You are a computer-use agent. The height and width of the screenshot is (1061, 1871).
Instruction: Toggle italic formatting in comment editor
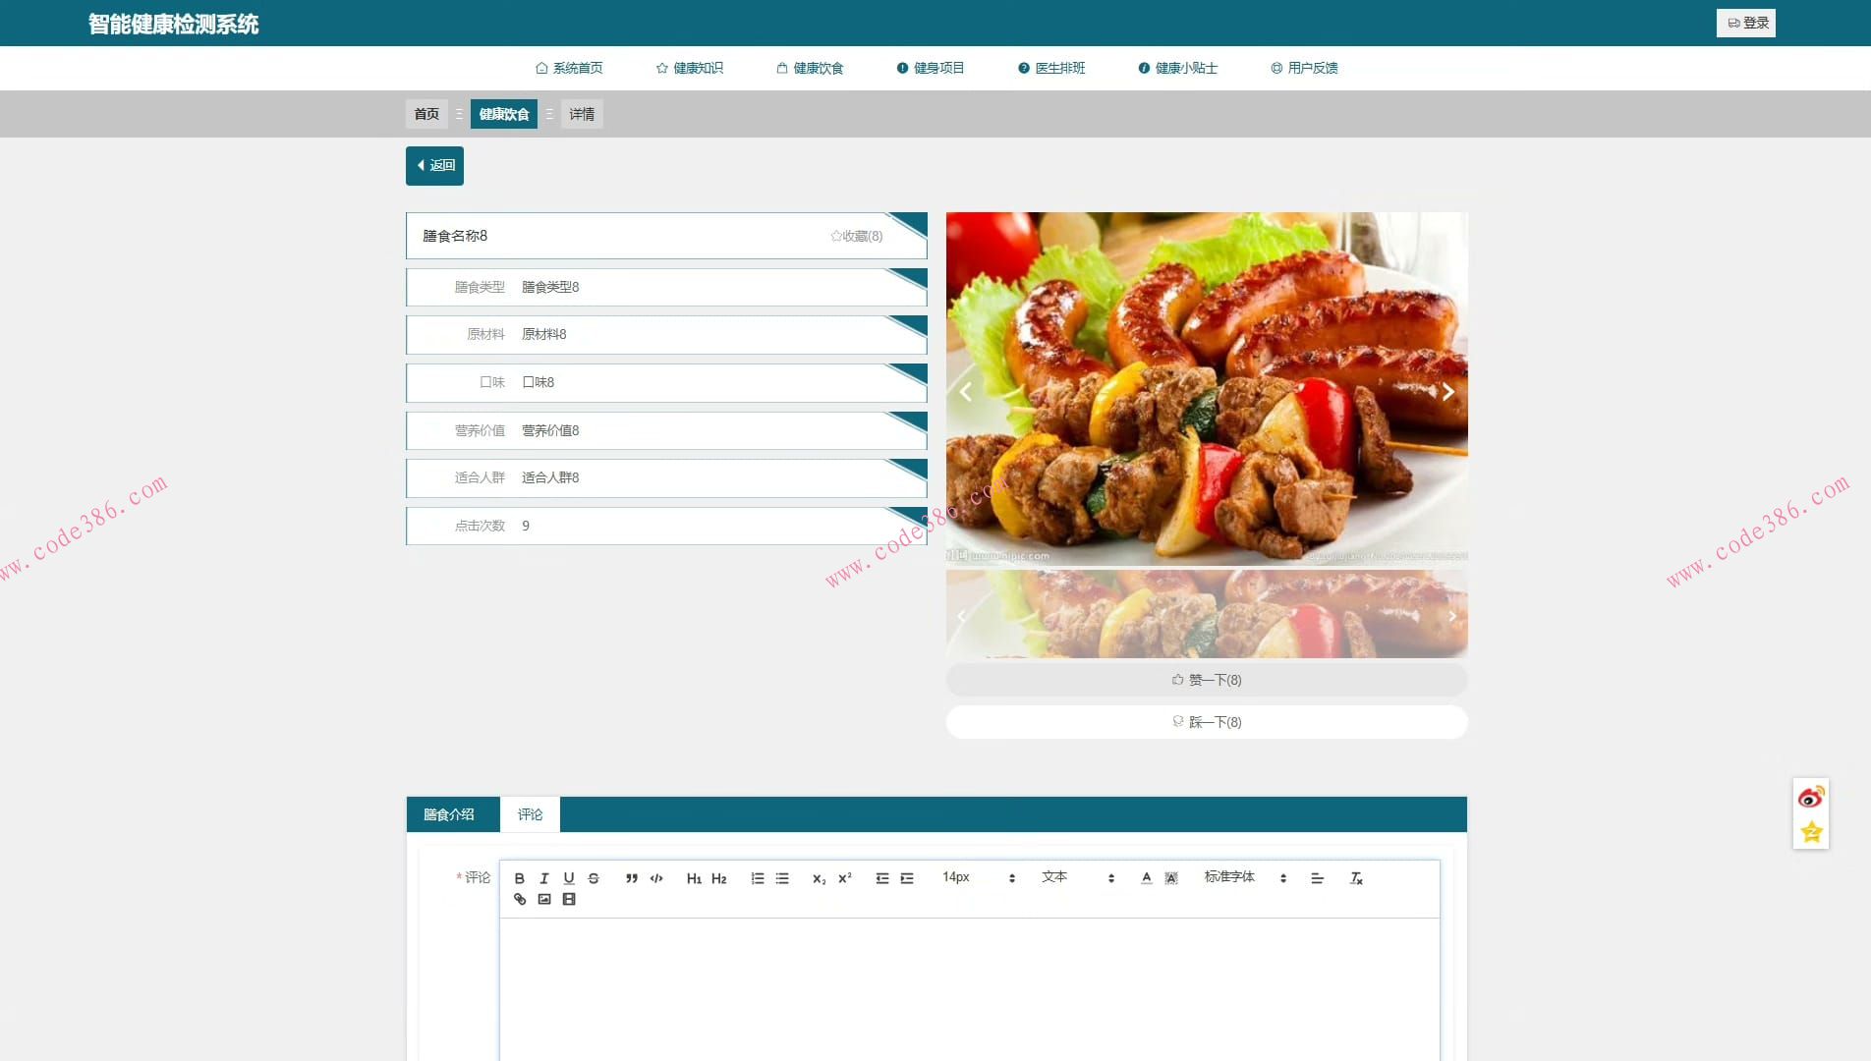pos(544,878)
